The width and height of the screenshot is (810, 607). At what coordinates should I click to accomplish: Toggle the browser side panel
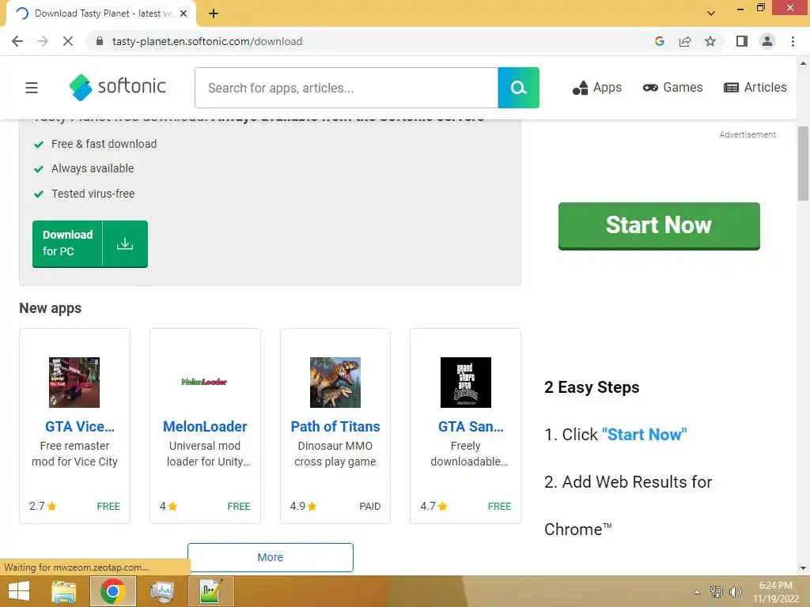(742, 41)
